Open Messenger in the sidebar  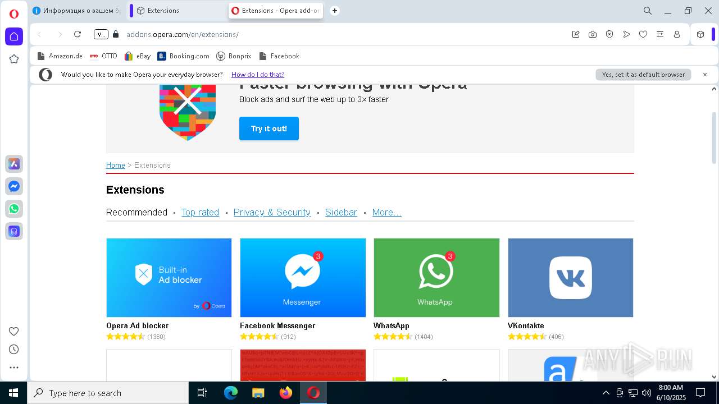click(x=14, y=186)
